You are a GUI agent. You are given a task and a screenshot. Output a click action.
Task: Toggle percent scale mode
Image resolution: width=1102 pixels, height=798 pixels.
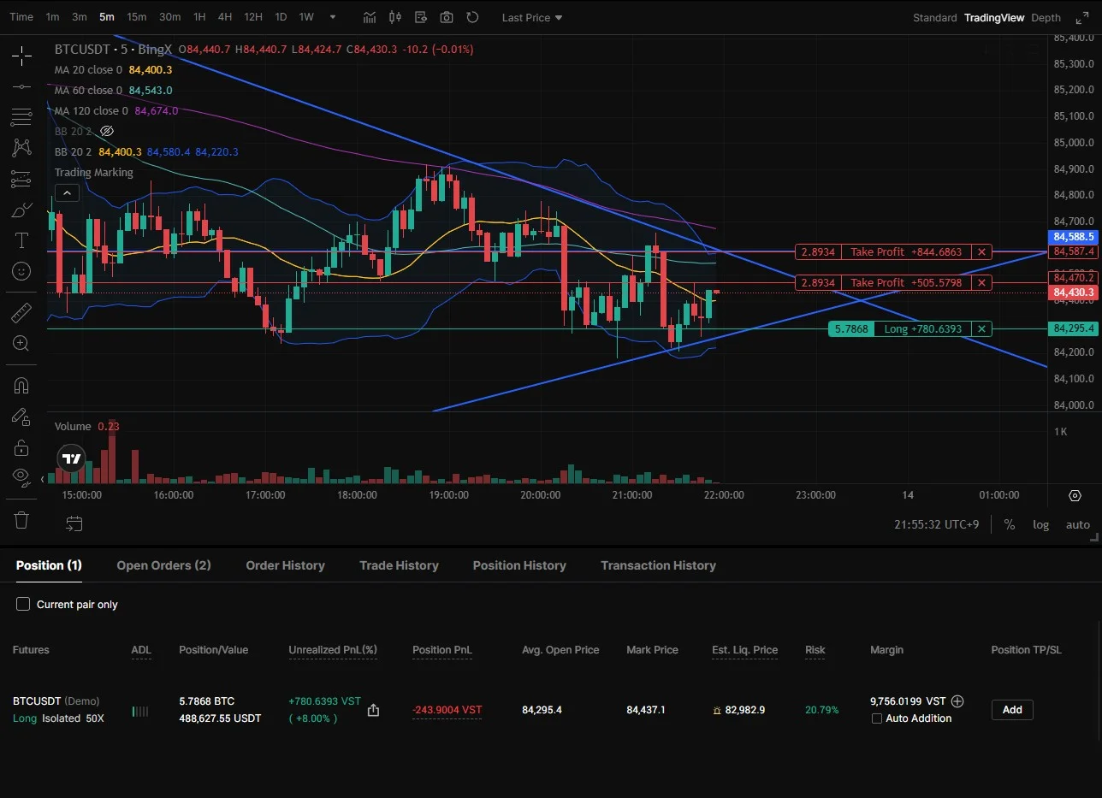coord(1010,524)
